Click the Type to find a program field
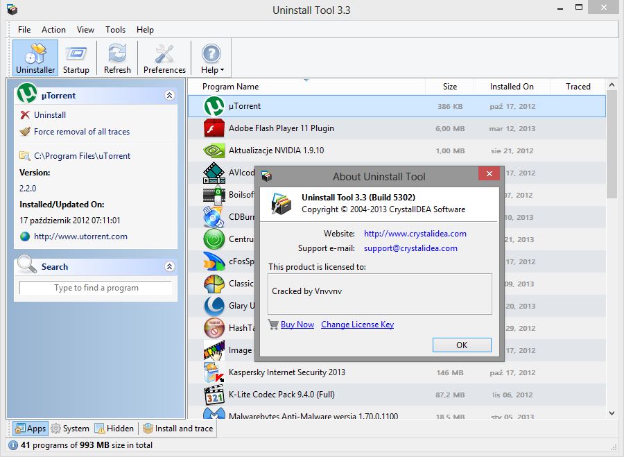Image resolution: width=624 pixels, height=457 pixels. click(96, 287)
